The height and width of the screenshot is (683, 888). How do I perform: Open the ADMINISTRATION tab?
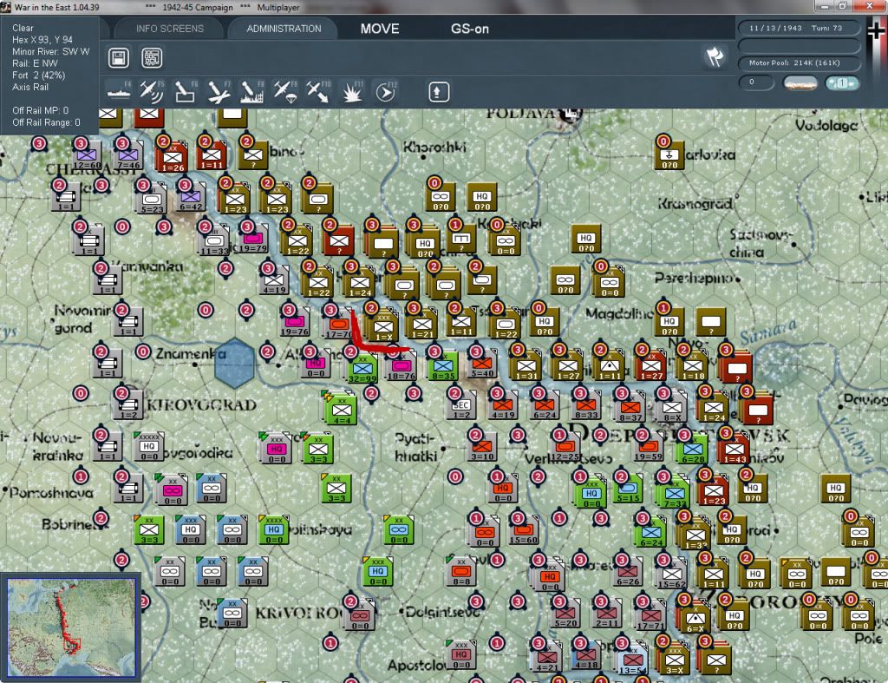click(284, 29)
